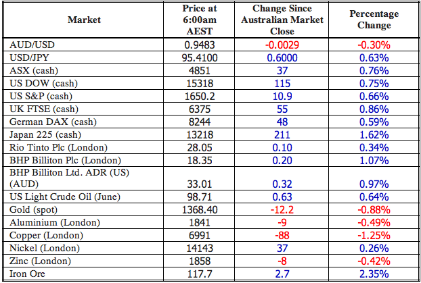Select the Price at 6:00am AEST header
This screenshot has width=421, height=283.
click(x=200, y=20)
